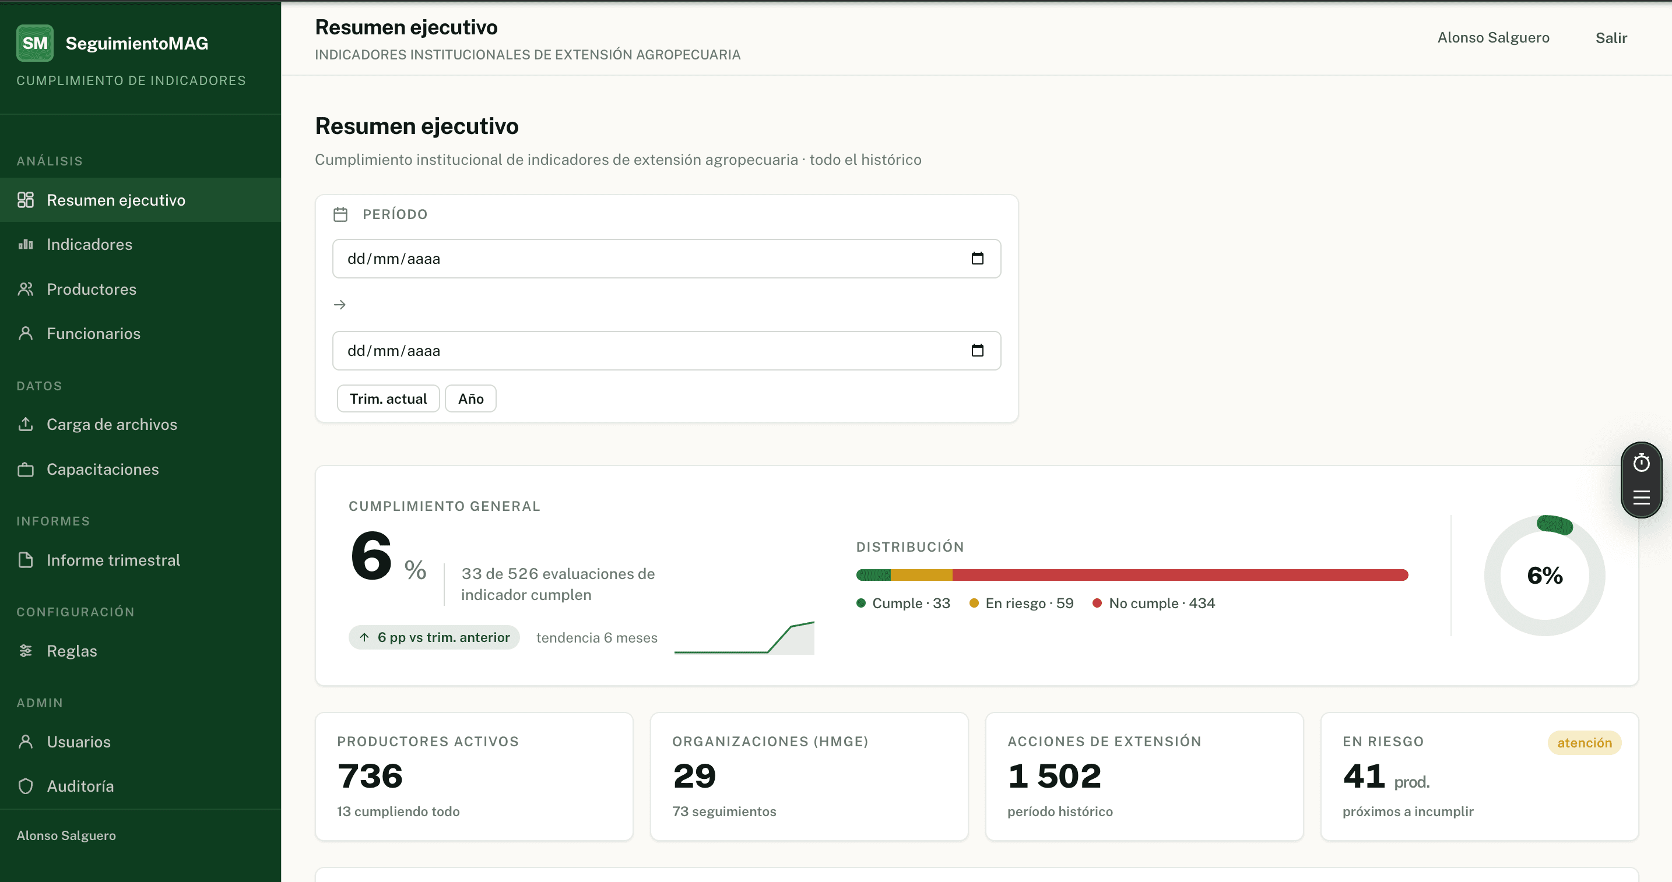Open calendar picker of the start date field
Viewport: 1672px width, 882px height.
[977, 258]
